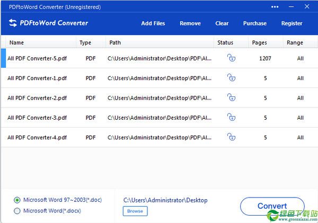Click the Browse button for output folder
The image size is (318, 223).
(x=135, y=211)
